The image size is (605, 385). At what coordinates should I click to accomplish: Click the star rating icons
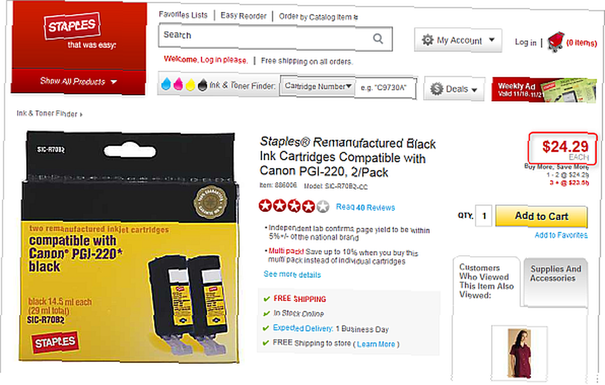294,206
